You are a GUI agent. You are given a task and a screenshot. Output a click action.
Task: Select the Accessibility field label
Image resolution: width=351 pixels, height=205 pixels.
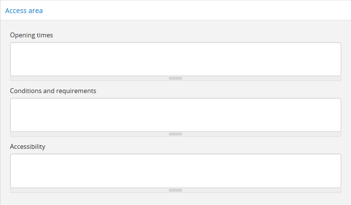click(28, 146)
